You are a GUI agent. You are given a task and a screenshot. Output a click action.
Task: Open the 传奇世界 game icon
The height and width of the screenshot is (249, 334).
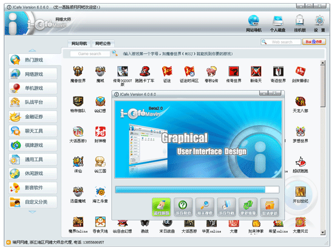pos(234,71)
